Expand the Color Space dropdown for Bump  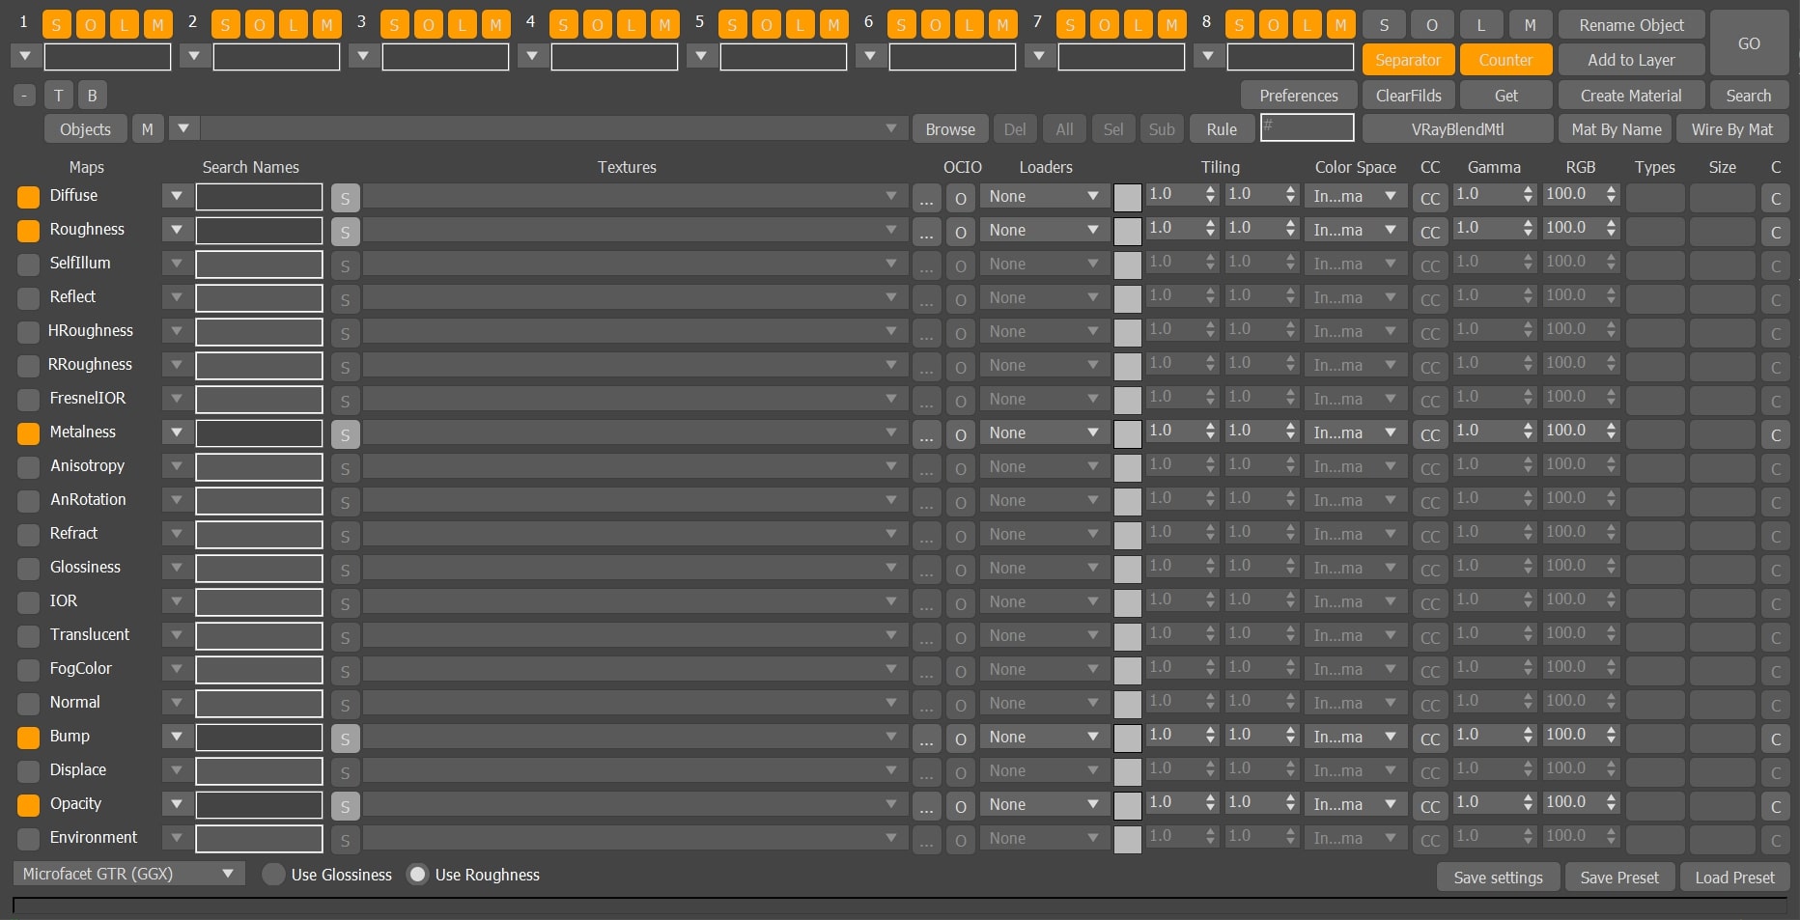1355,738
